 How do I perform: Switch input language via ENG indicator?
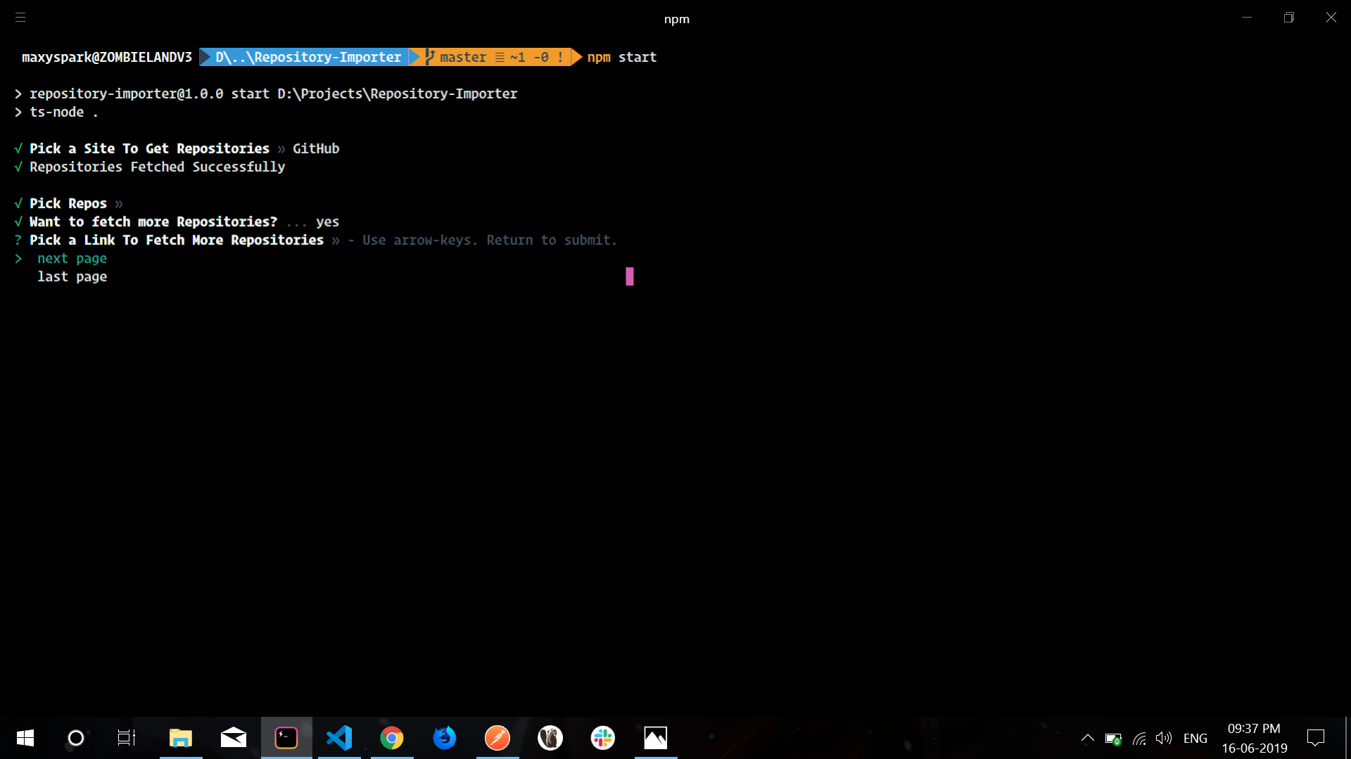[1195, 739]
